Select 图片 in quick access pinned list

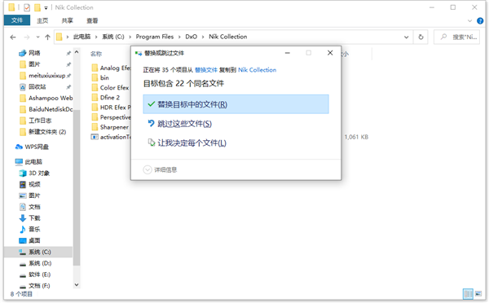[34, 64]
